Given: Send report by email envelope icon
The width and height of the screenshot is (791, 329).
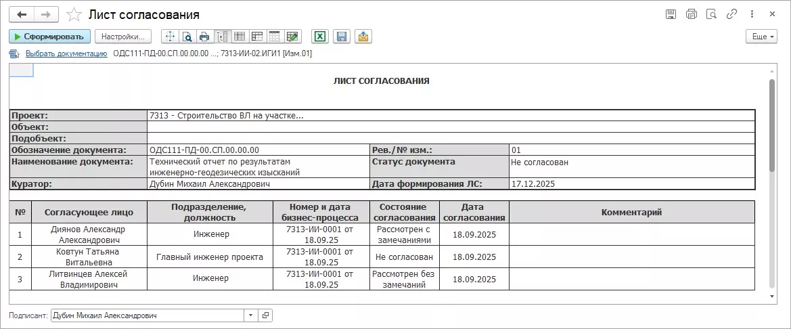Looking at the screenshot, I should 363,37.
